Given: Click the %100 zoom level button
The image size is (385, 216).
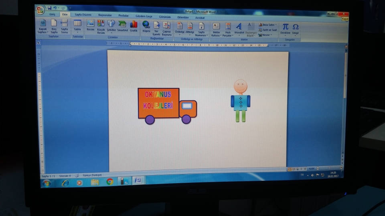Looking at the screenshot, I should (x=311, y=168).
